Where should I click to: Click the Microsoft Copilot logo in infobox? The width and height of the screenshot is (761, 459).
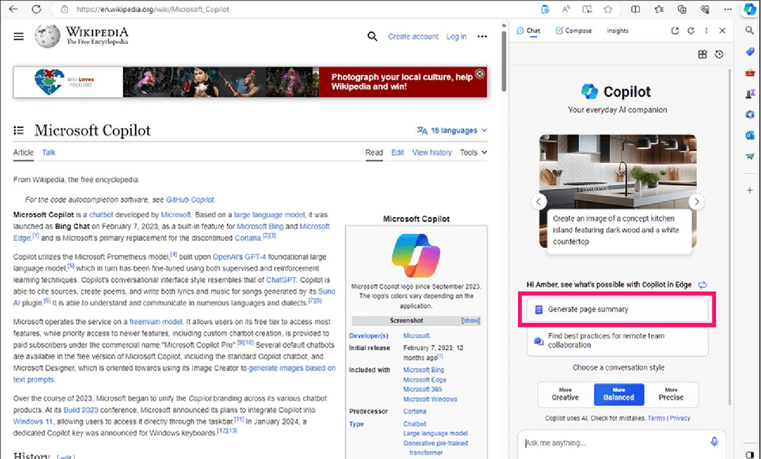(416, 255)
